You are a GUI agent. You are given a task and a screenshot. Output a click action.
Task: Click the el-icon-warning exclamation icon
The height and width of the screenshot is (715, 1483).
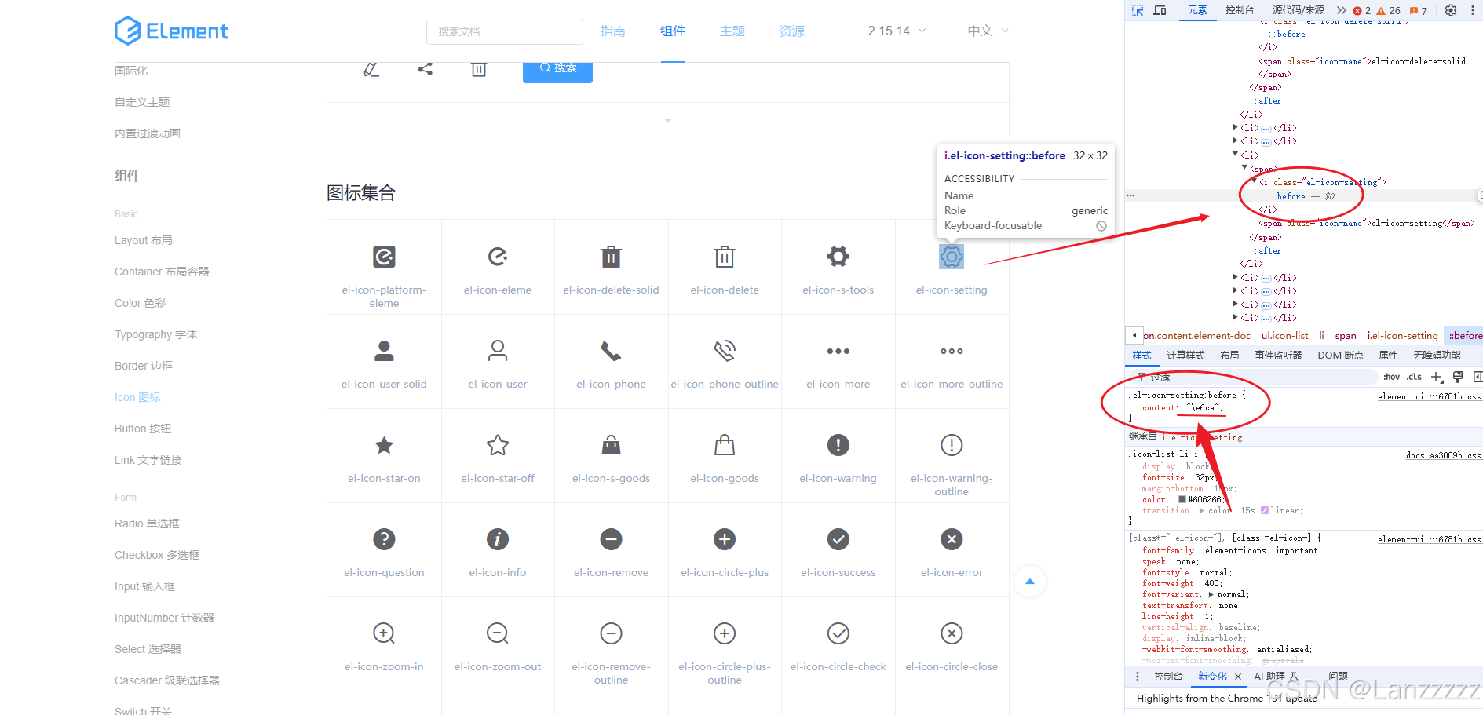(x=838, y=445)
